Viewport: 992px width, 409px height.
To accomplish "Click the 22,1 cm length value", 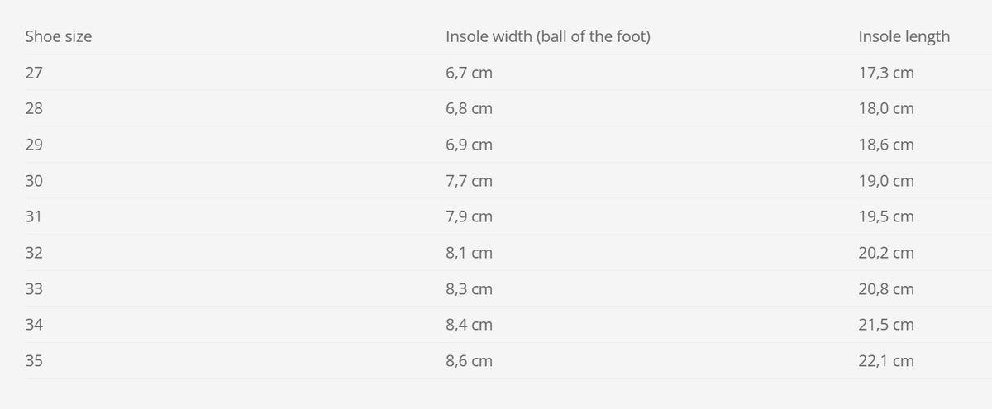I will pos(886,361).
